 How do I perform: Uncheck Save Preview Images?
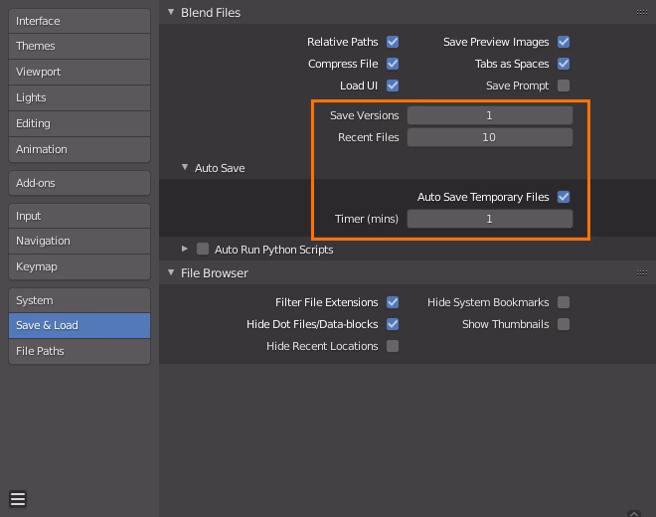pyautogui.click(x=564, y=42)
